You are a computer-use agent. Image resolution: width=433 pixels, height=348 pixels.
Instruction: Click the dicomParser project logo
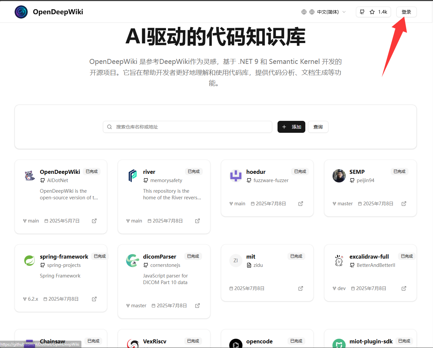tap(133, 261)
